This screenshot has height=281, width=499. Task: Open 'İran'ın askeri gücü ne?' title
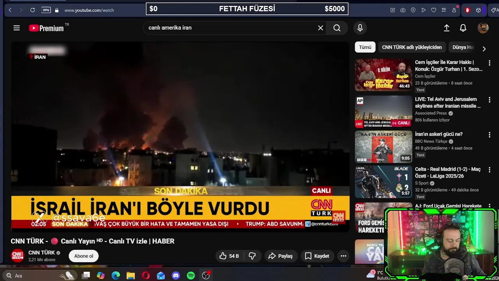click(439, 134)
